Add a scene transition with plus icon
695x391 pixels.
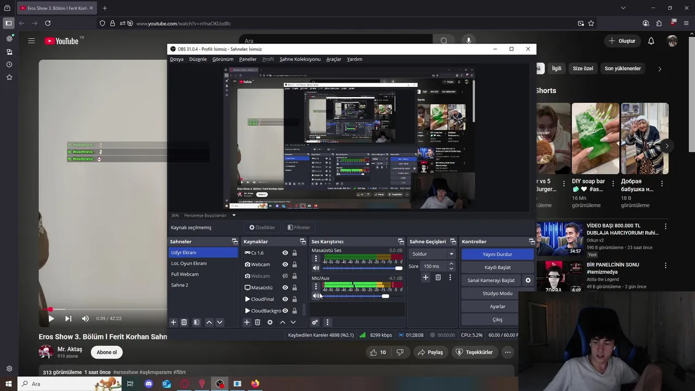point(426,278)
